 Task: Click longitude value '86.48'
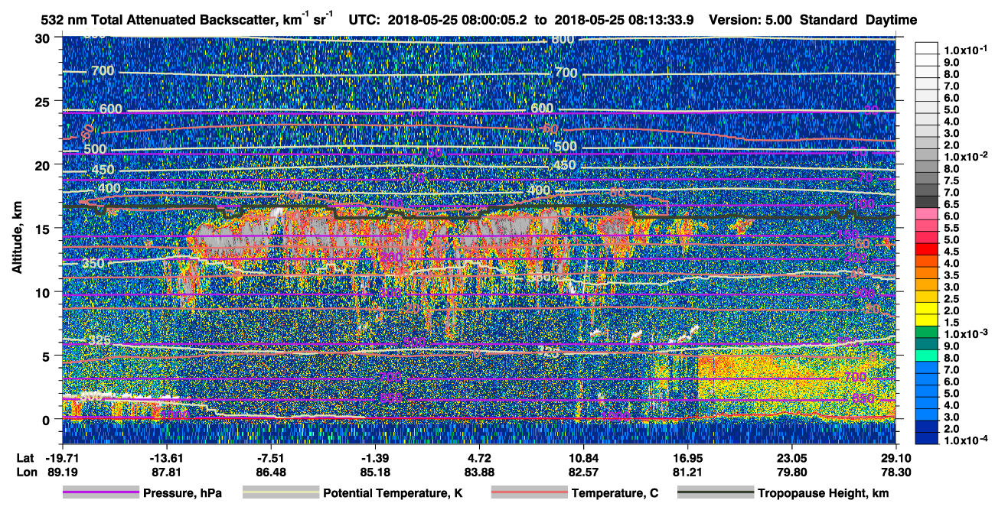coord(270,473)
